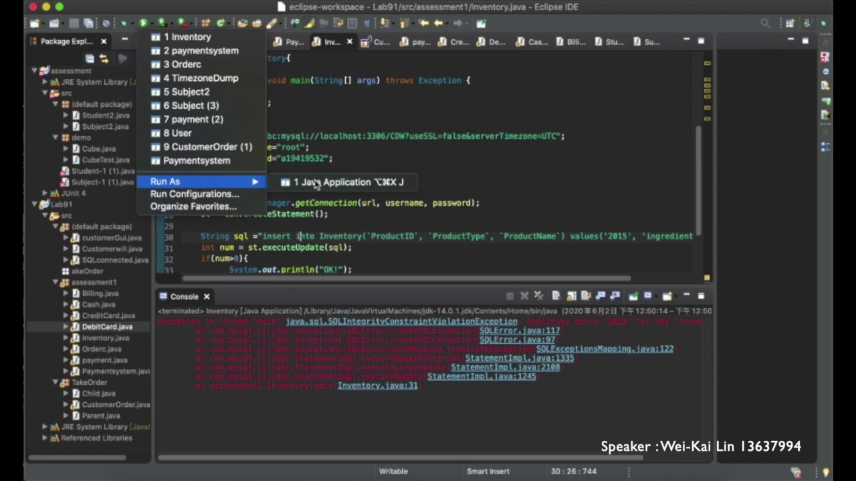Expand the JUnit 4 tree node
The width and height of the screenshot is (856, 481).
click(45, 193)
